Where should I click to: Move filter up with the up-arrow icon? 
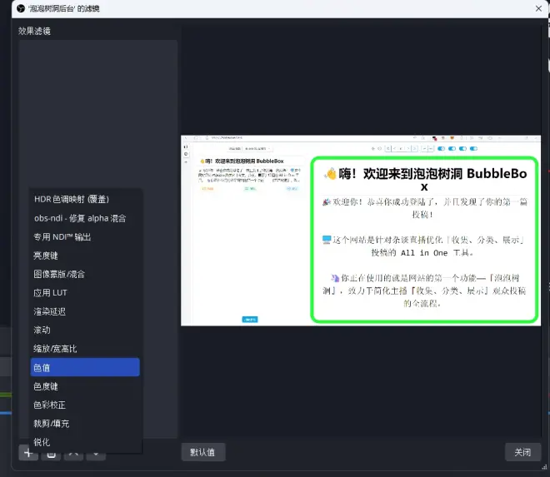(73, 455)
